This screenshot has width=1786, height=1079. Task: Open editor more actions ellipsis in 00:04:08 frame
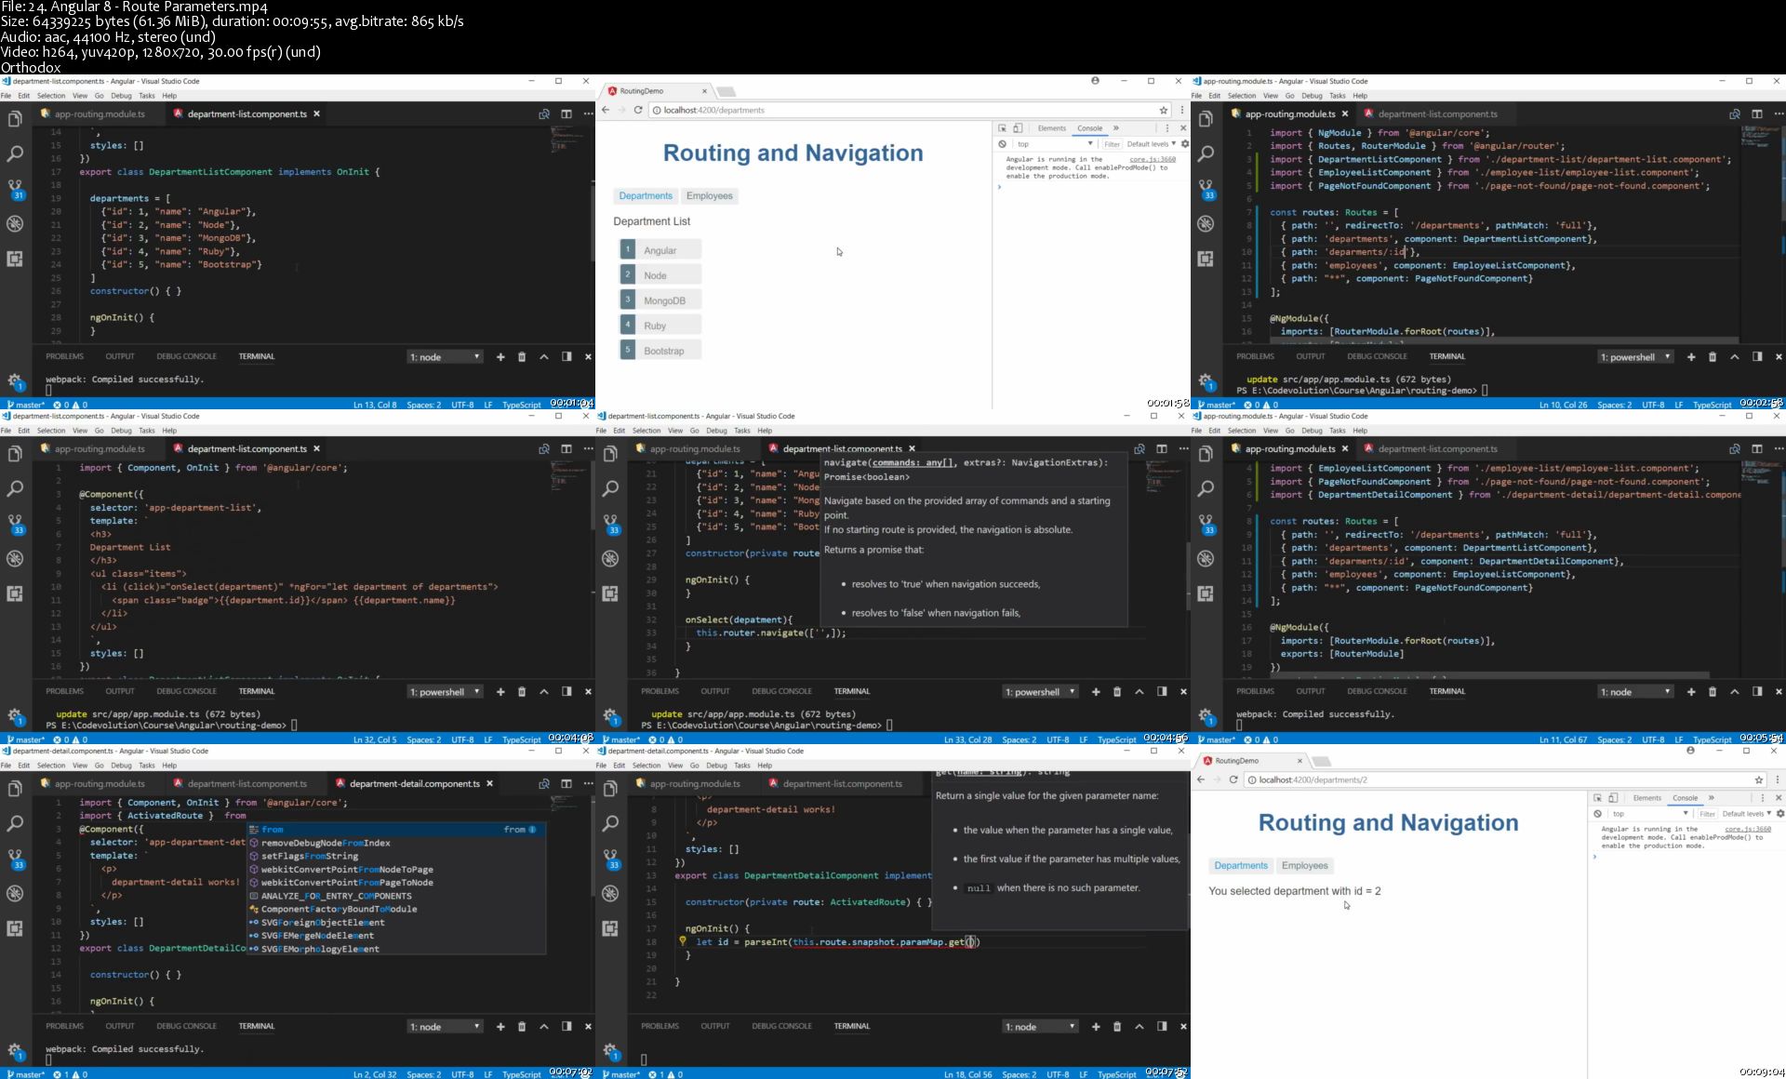pyautogui.click(x=588, y=448)
